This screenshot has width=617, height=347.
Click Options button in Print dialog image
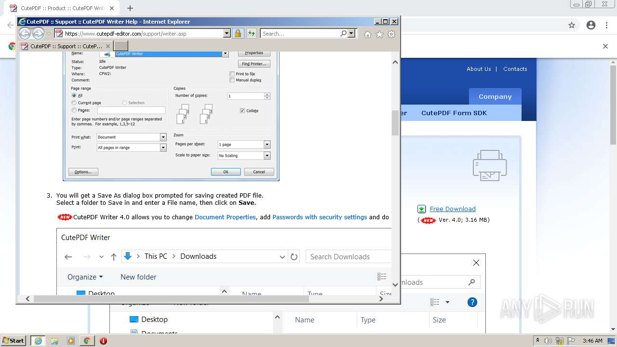pyautogui.click(x=83, y=172)
